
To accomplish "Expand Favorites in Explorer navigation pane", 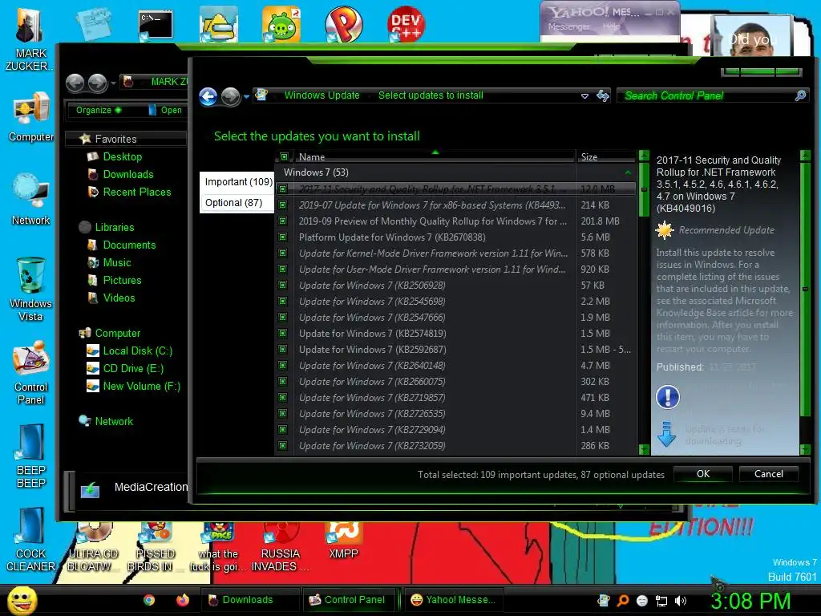I will [x=115, y=139].
